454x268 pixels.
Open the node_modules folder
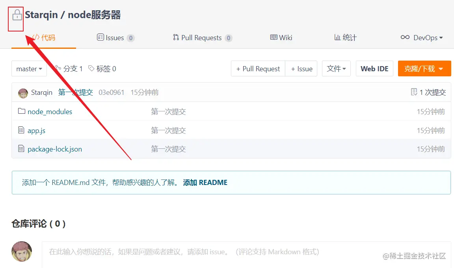pos(50,111)
